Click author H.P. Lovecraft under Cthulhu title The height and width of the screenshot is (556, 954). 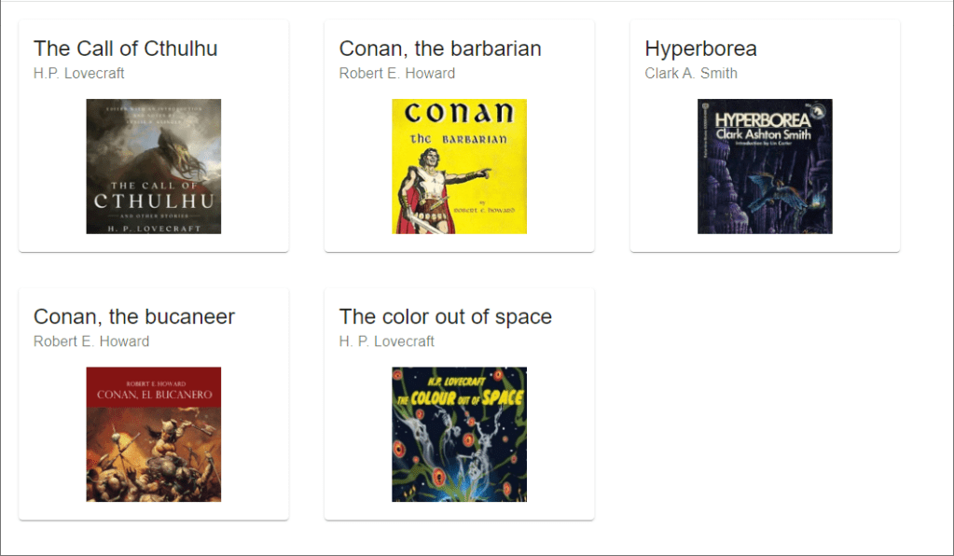78,73
